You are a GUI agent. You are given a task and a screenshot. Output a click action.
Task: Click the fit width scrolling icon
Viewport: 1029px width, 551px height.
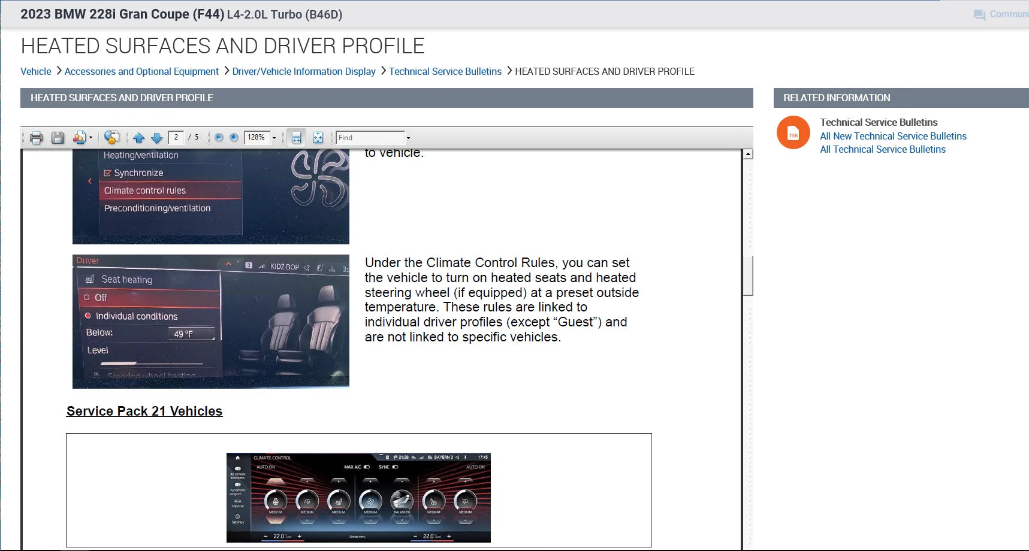[x=296, y=138]
